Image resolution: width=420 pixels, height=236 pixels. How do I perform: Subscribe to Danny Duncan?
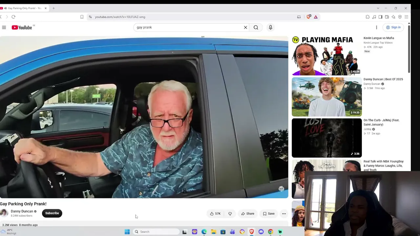52,213
